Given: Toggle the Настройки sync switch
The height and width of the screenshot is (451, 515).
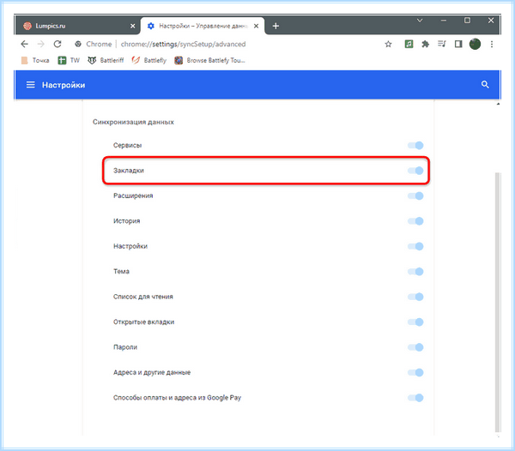Looking at the screenshot, I should pyautogui.click(x=415, y=246).
